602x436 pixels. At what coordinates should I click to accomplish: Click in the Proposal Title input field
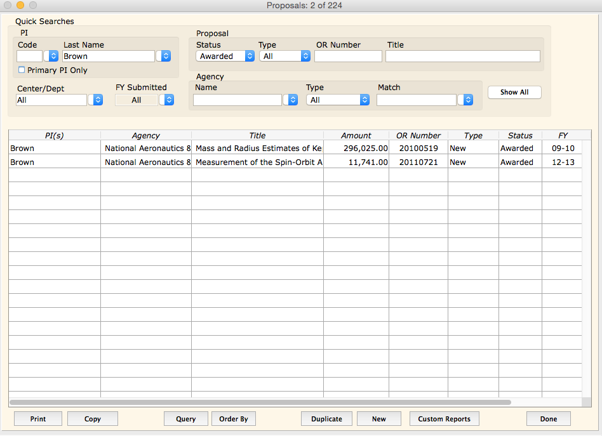tap(462, 56)
